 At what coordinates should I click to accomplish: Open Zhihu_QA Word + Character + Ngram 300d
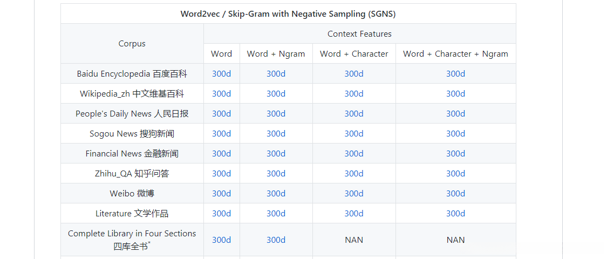coord(455,173)
